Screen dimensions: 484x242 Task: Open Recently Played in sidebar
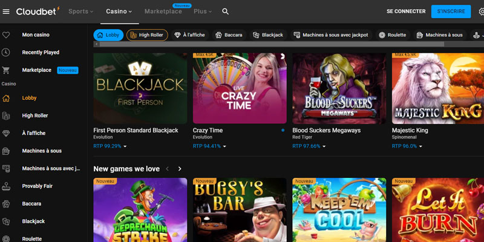(41, 53)
